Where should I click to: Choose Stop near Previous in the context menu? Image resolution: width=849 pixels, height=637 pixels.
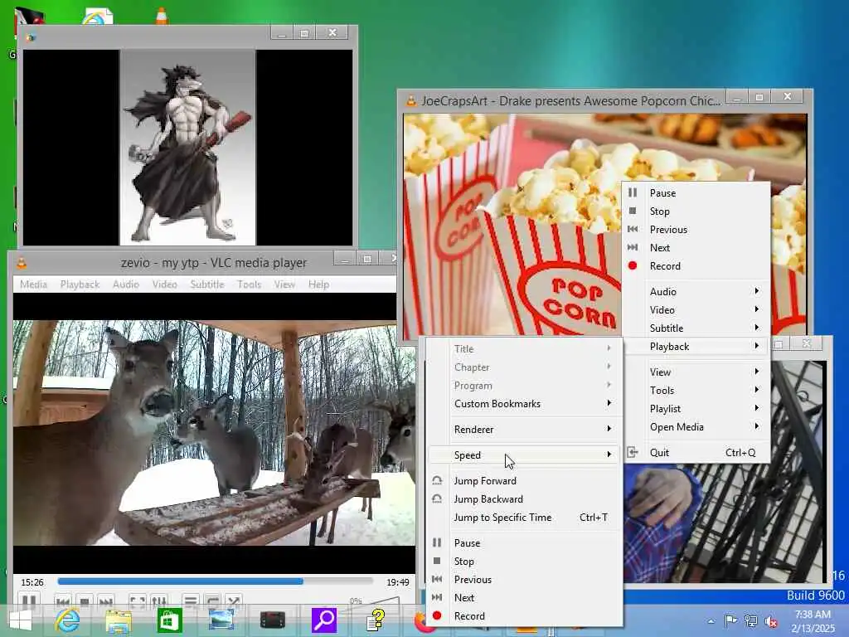[696, 212]
